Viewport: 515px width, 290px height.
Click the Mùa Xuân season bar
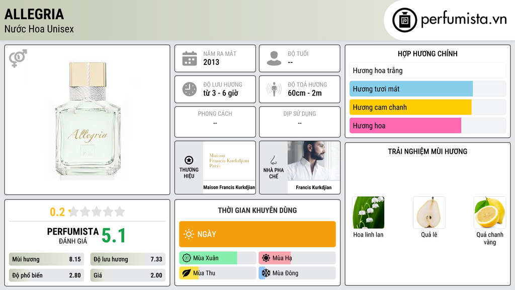click(218, 258)
